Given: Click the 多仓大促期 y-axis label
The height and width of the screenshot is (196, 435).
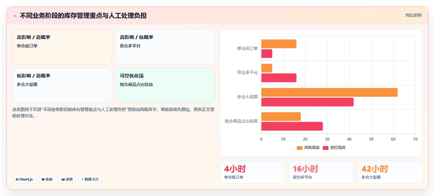Looking at the screenshot, I should tap(247, 97).
